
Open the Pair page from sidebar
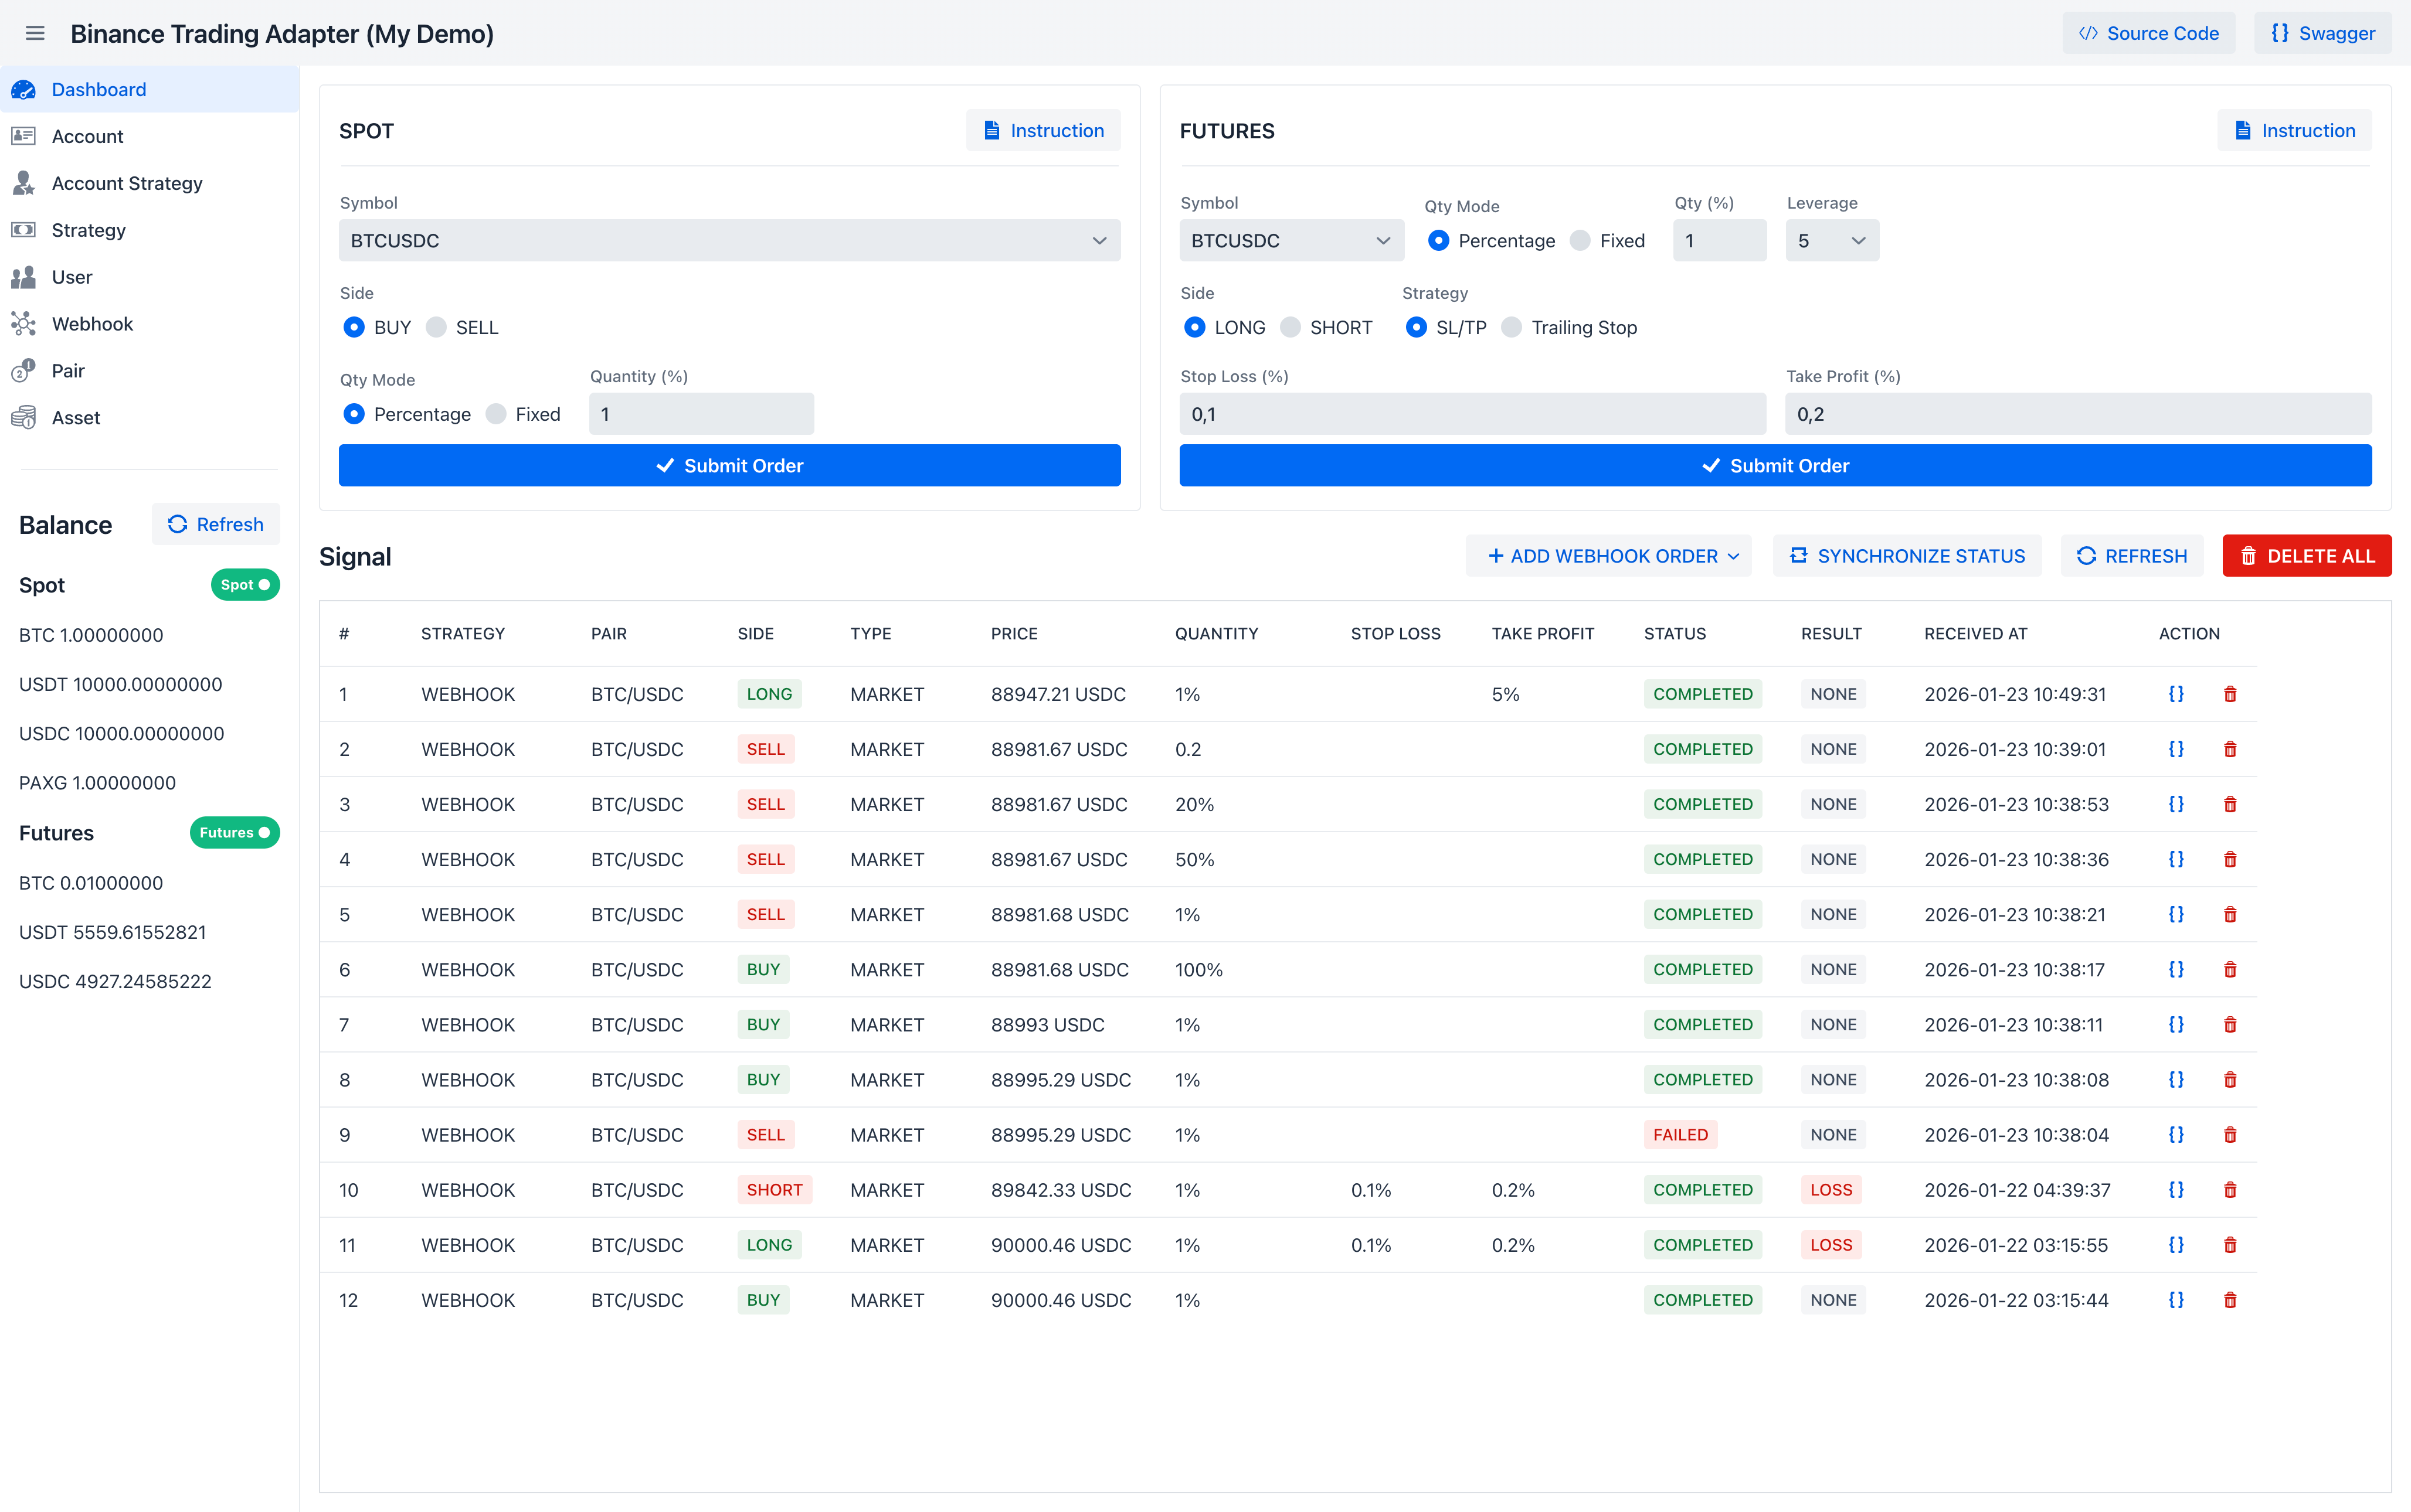tap(68, 371)
